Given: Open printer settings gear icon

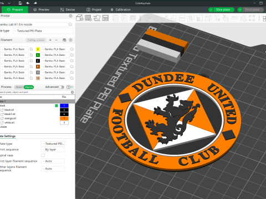Looking at the screenshot, I should pos(70,16).
